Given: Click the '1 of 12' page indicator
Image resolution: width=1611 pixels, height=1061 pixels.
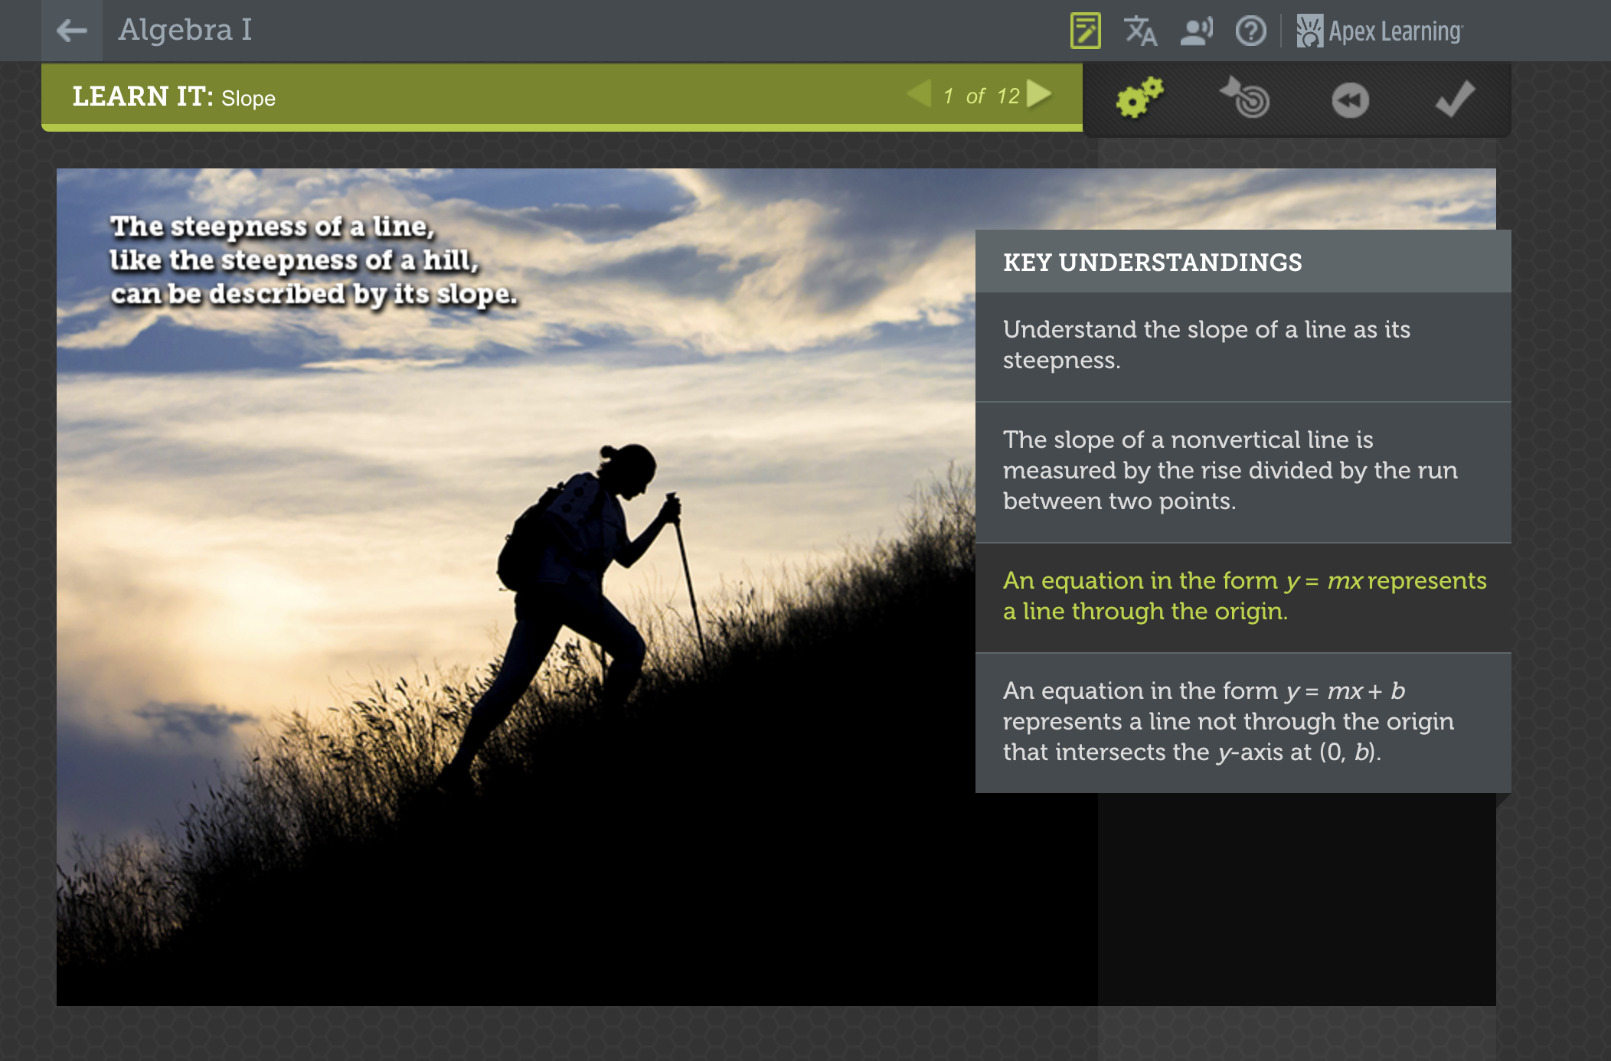Looking at the screenshot, I should tap(981, 96).
